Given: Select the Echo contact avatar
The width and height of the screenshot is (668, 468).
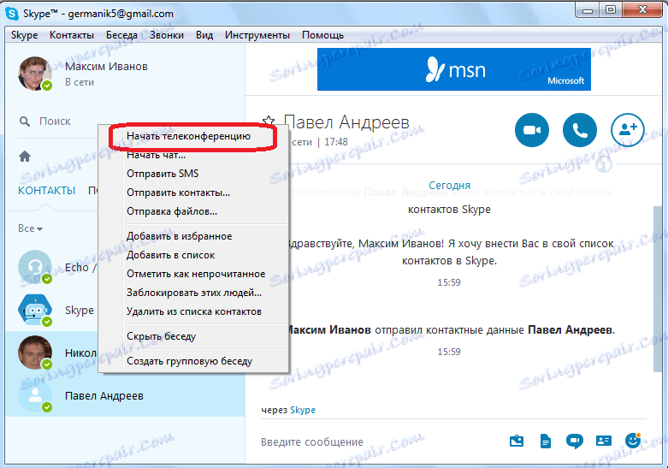Looking at the screenshot, I should [x=34, y=267].
